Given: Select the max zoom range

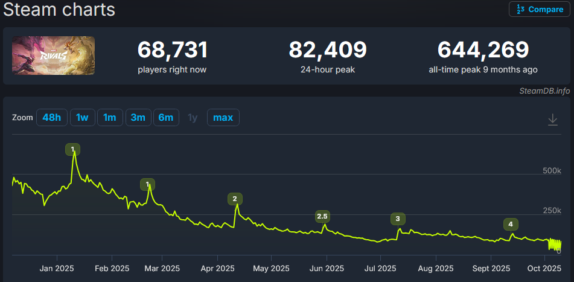Looking at the screenshot, I should [223, 118].
